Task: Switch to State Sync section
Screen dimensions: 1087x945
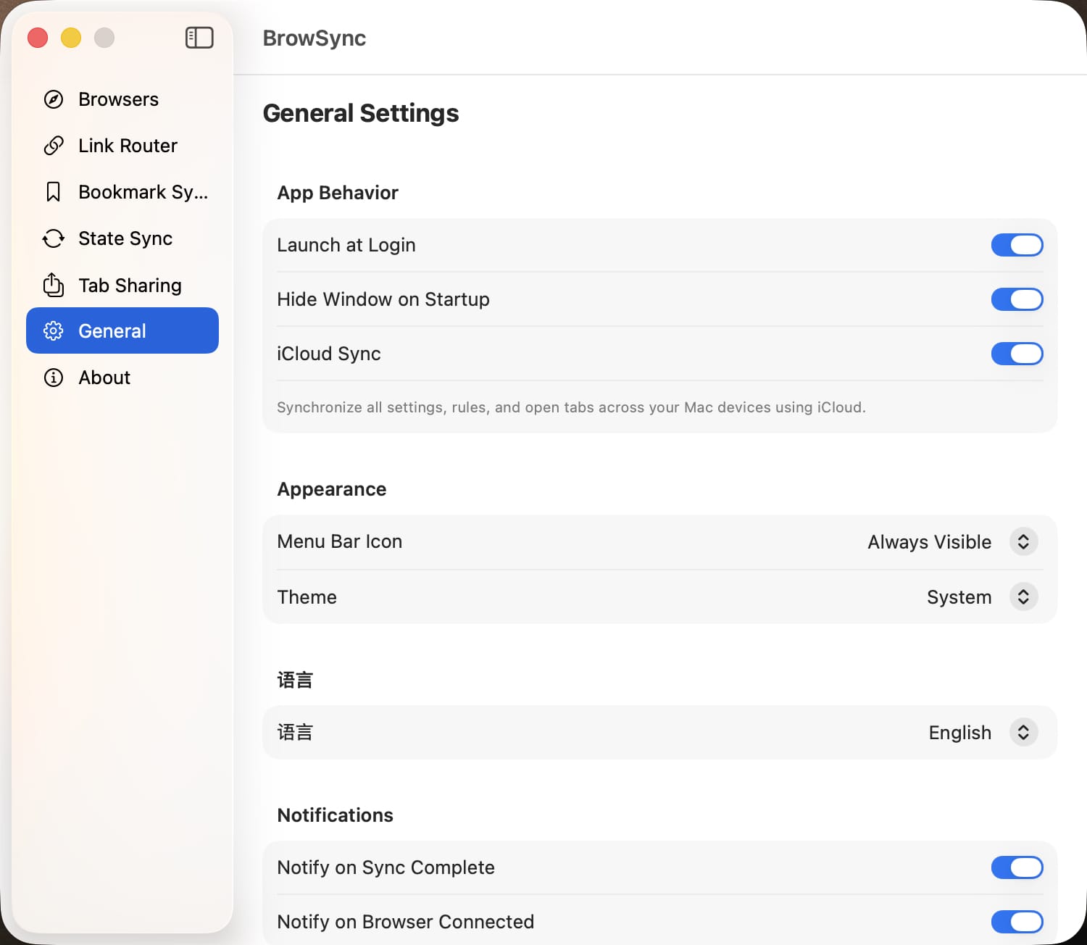Action: point(122,238)
